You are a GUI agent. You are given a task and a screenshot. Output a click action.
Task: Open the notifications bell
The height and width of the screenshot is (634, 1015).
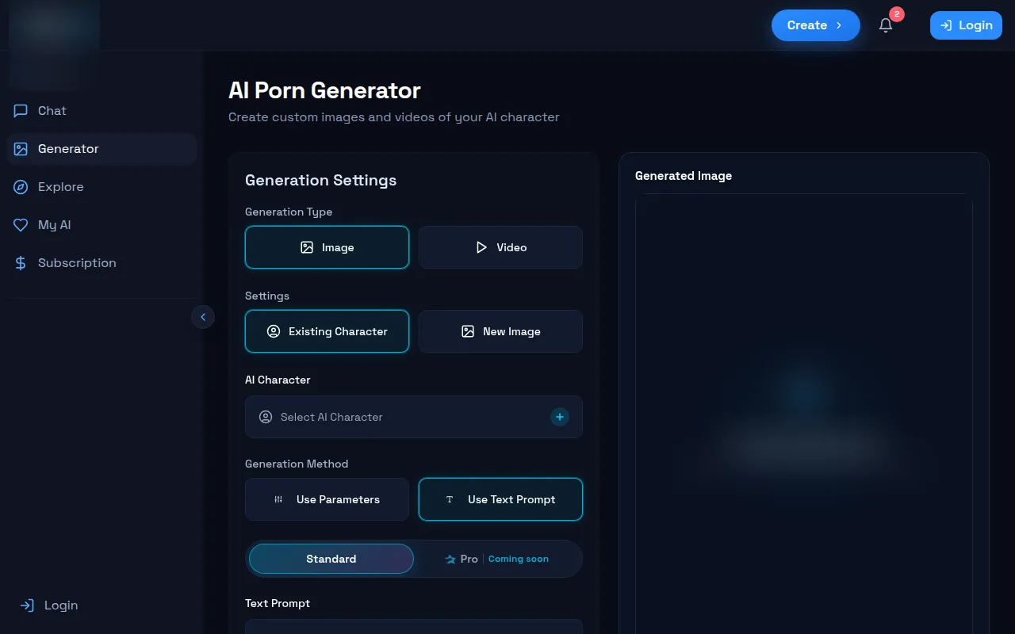coord(886,25)
